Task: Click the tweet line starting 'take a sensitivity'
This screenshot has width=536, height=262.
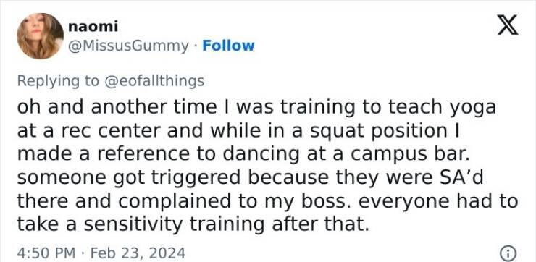Action: [x=193, y=224]
